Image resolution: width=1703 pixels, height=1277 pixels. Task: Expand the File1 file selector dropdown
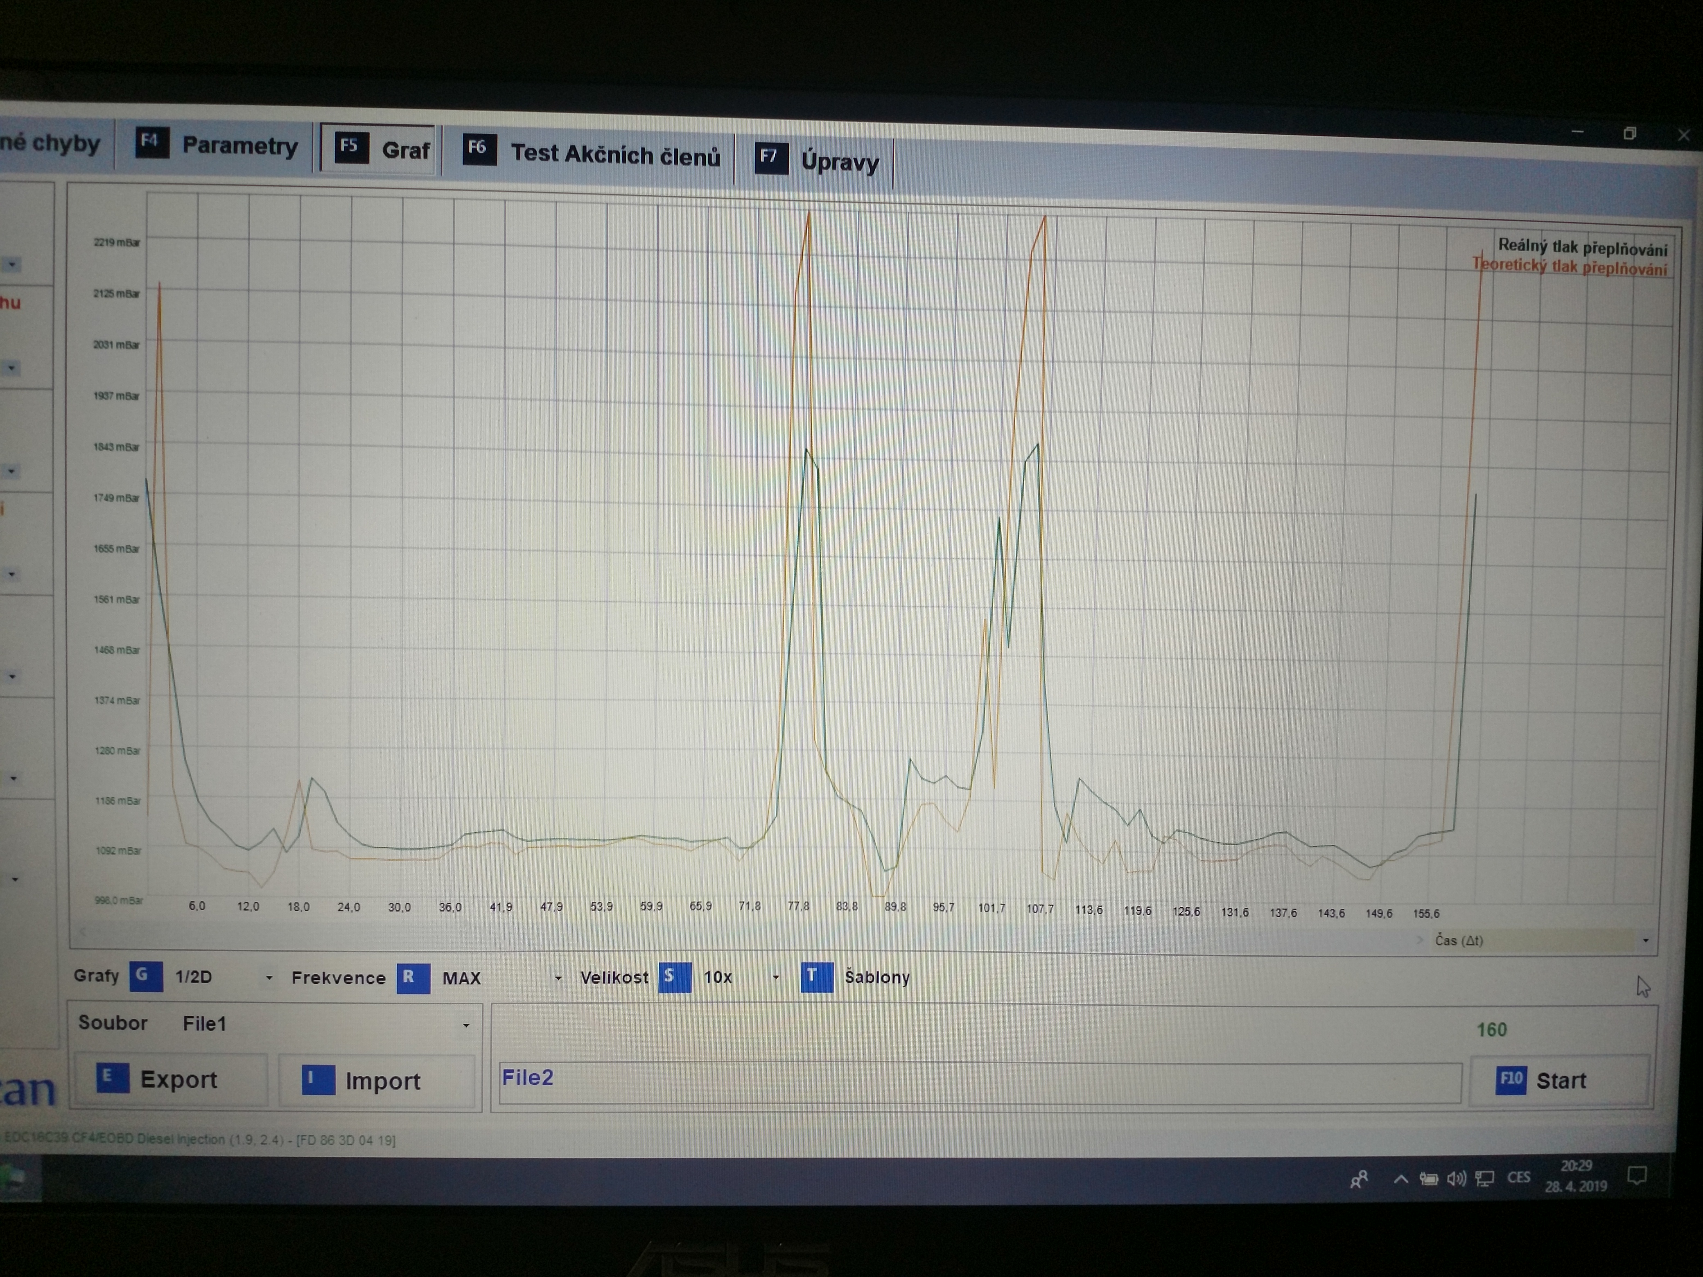tap(466, 1026)
